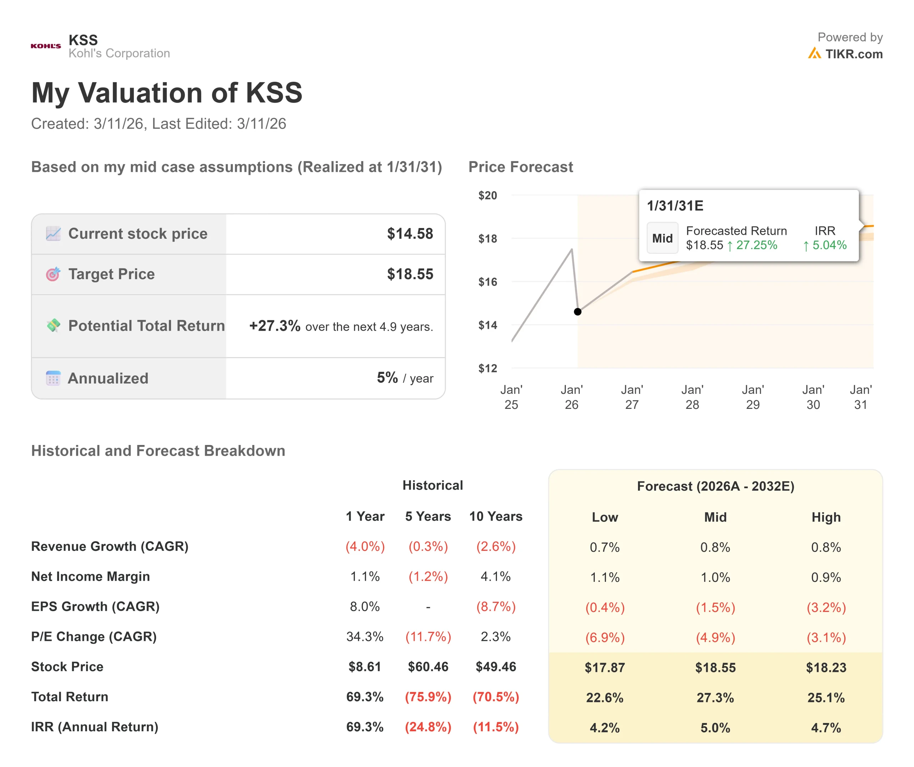The image size is (914, 767).
Task: Click the money icon beside Potential Total Return
Action: (x=53, y=326)
